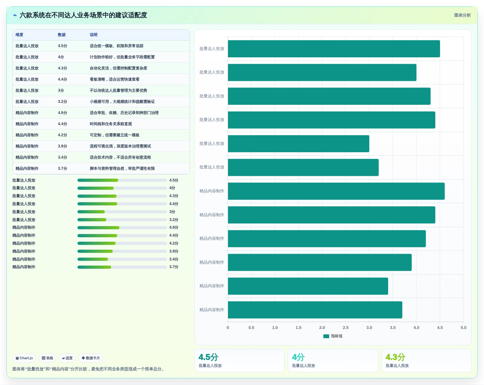
Task: Select the table row 小规模可用，大规模统计和提醒需验证
Action: [x=101, y=102]
